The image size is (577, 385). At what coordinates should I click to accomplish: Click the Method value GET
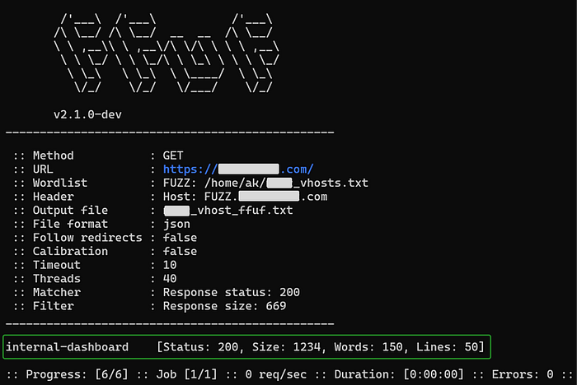(x=173, y=155)
